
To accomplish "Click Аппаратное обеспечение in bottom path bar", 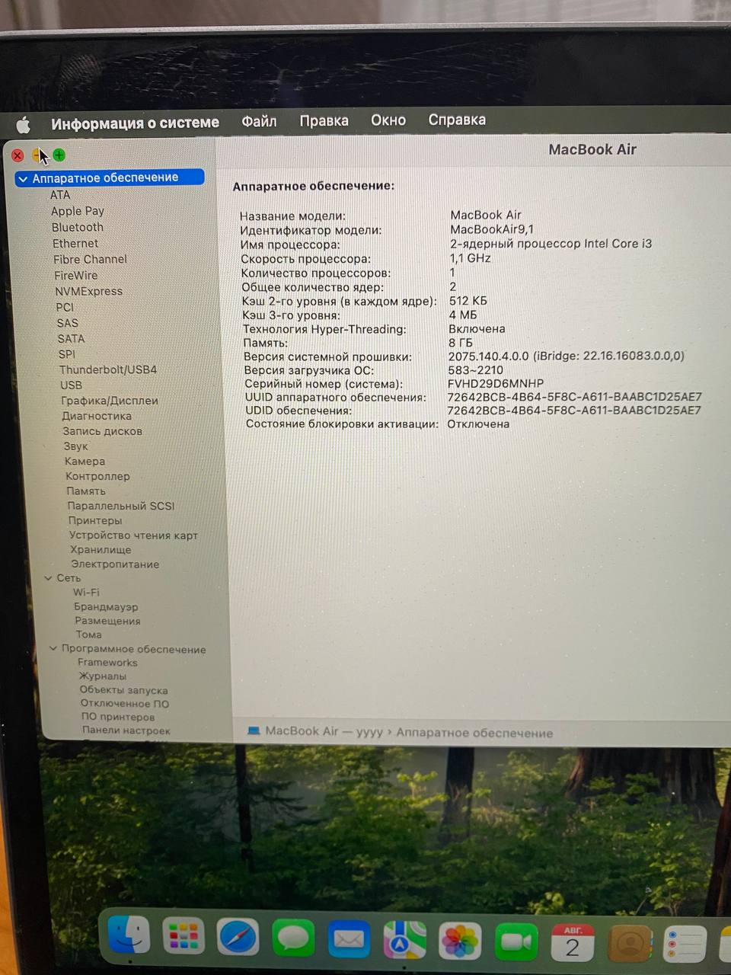I will [x=474, y=733].
